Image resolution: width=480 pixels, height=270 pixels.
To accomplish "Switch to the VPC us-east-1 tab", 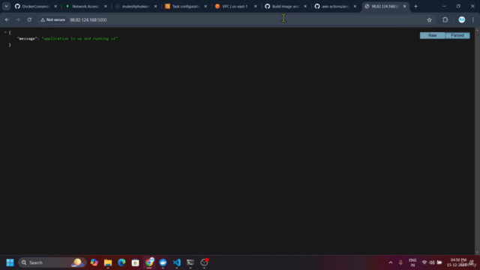I will point(235,6).
